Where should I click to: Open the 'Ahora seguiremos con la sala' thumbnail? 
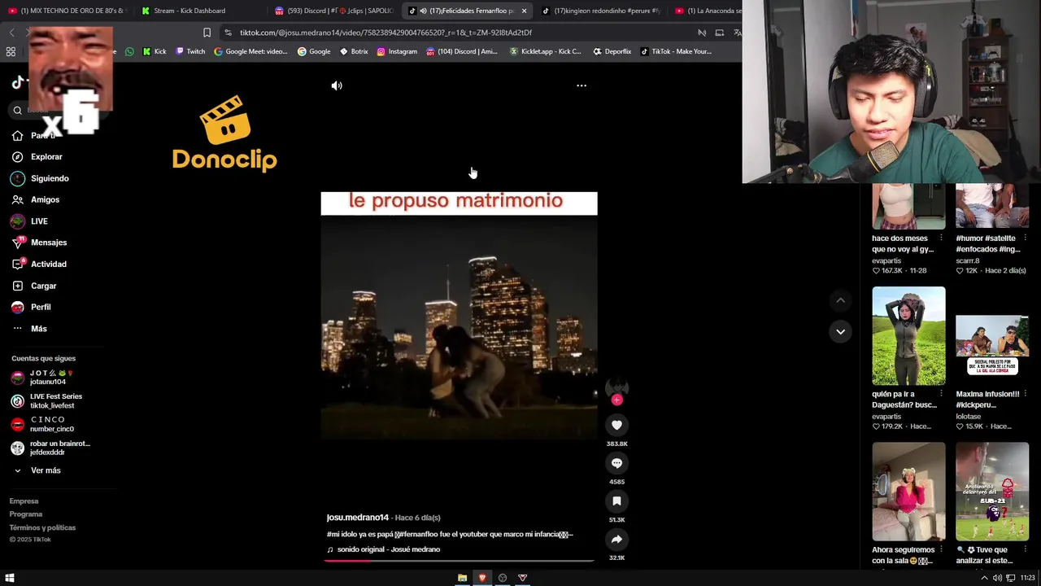point(908,492)
